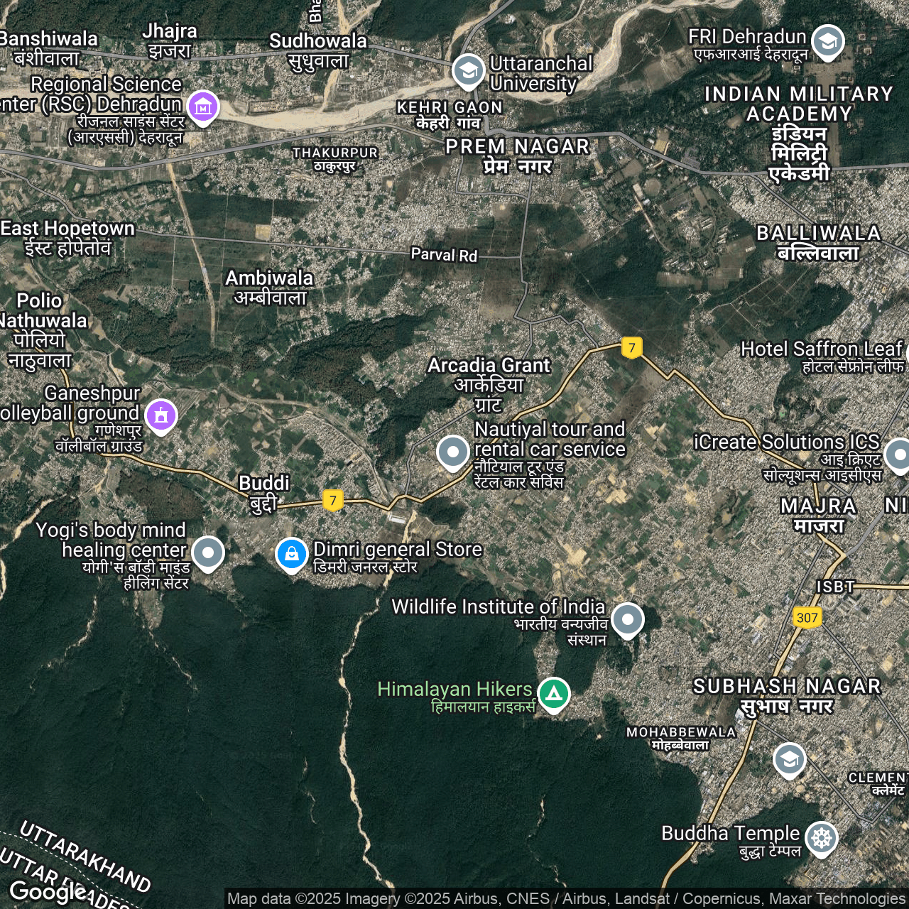
Task: Select the Dimri general Store shopping pin
Action: pyautogui.click(x=291, y=554)
